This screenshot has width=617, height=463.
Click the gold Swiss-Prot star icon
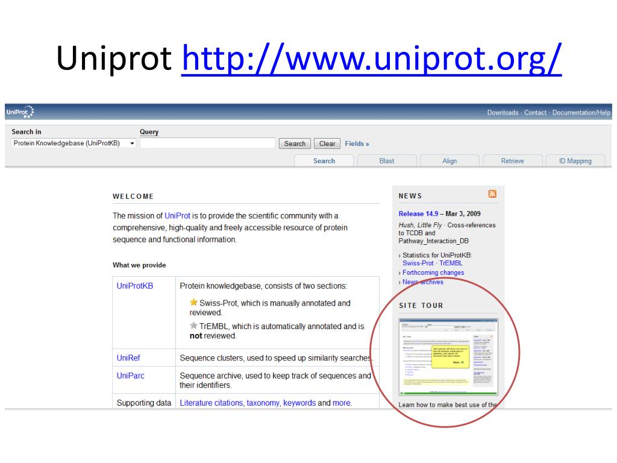(193, 303)
